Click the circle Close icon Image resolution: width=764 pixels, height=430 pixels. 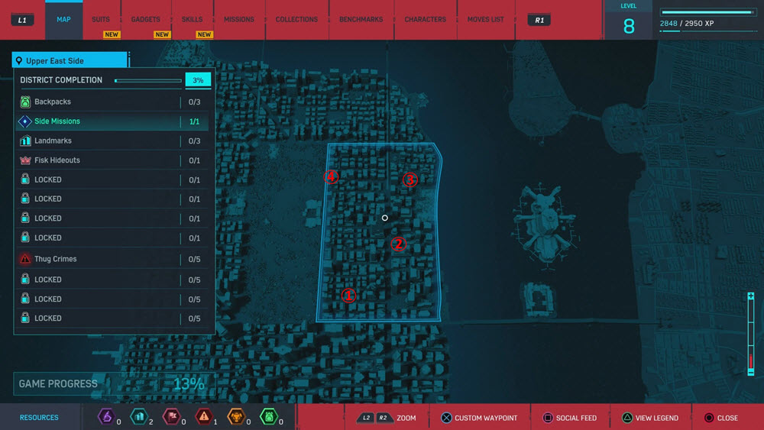(x=709, y=418)
